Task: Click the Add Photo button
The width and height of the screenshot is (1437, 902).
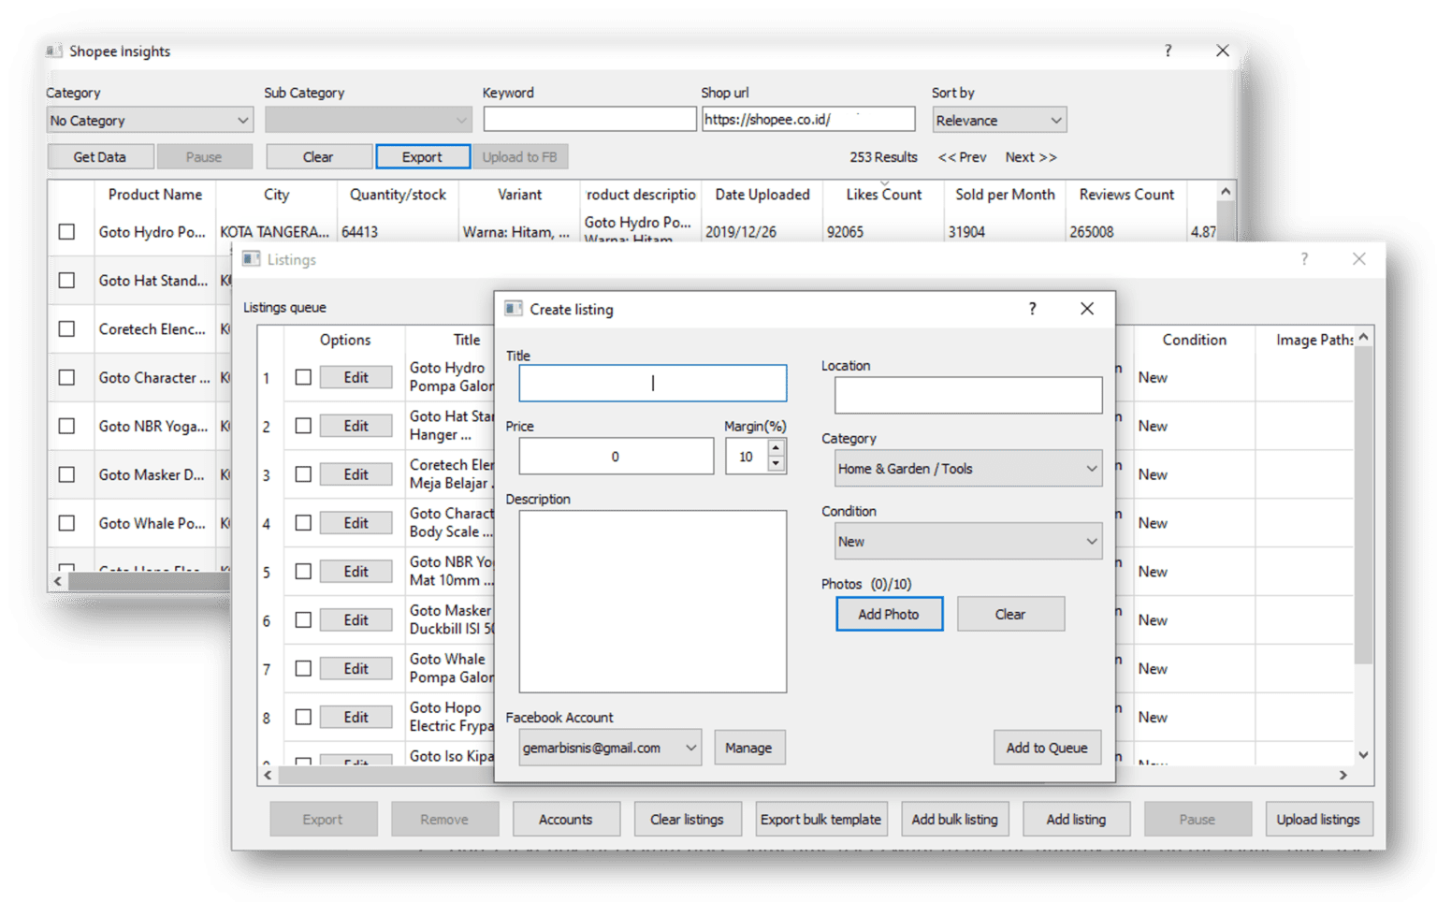Action: 888,615
